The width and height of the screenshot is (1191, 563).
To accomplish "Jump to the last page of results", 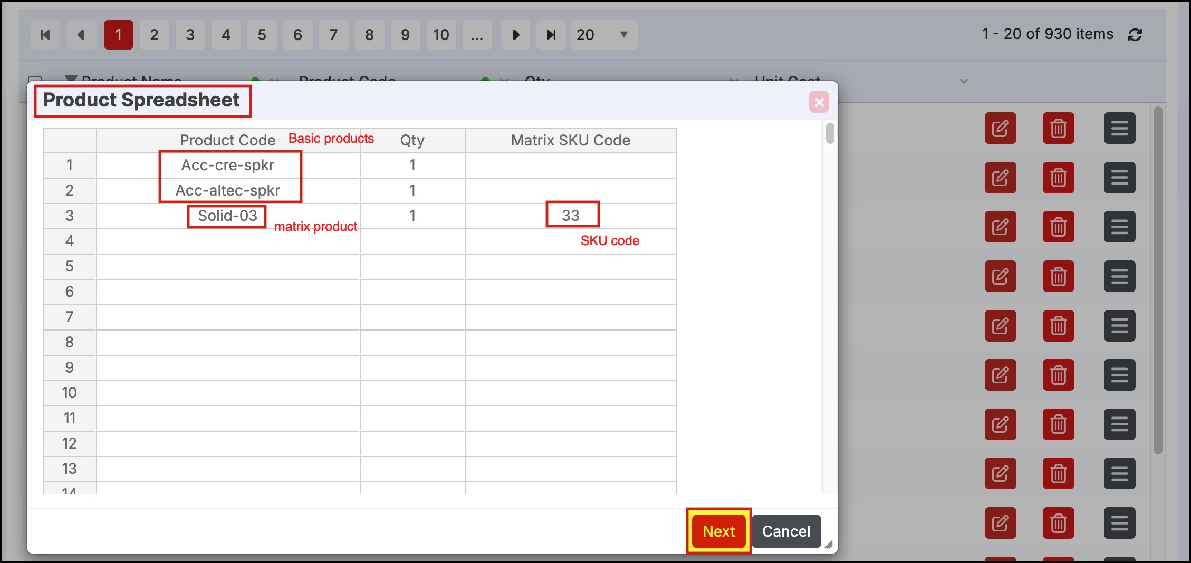I will click(x=551, y=35).
